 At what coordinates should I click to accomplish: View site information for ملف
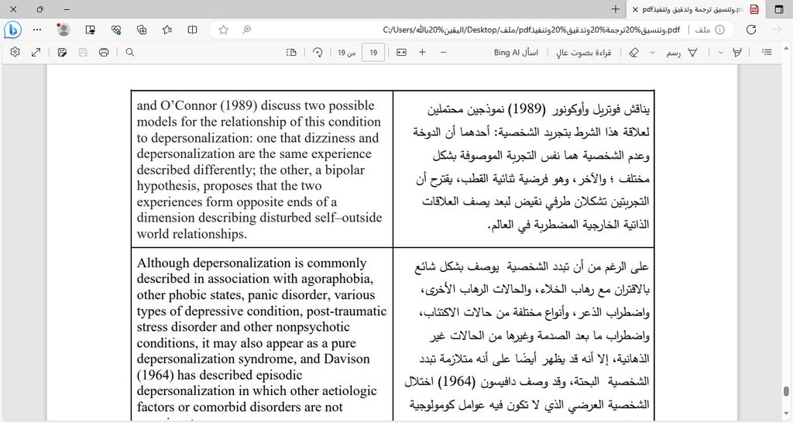[x=709, y=30]
